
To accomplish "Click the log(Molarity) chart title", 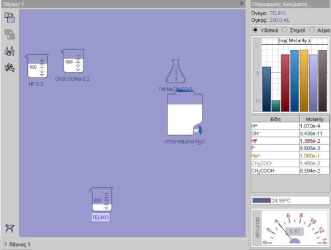I will (295, 40).
